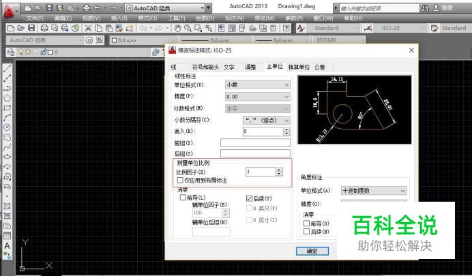Open the Layer Properties Manager icon
This screenshot has width=472, height=276.
click(x=10, y=52)
